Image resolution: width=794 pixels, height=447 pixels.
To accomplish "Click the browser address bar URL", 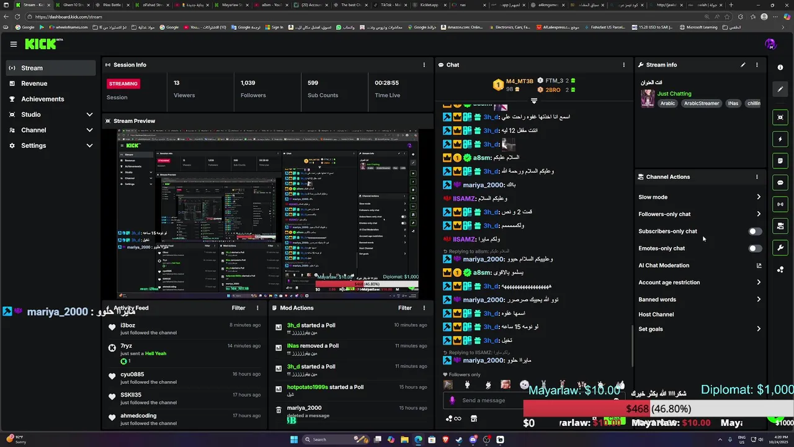I will (69, 17).
